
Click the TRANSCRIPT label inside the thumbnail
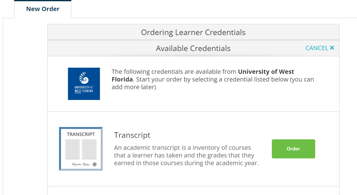(x=81, y=134)
